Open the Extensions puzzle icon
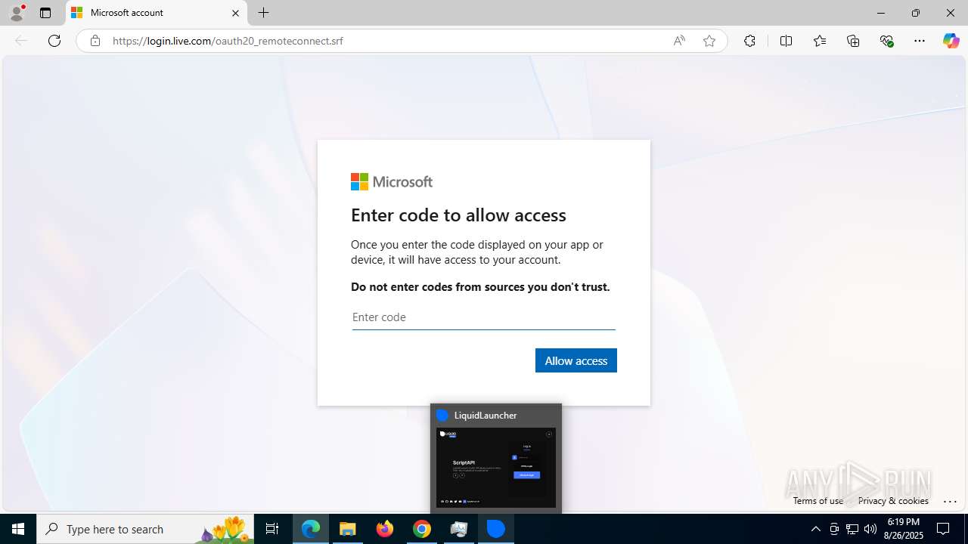Screen dimensions: 968x544 [749, 41]
